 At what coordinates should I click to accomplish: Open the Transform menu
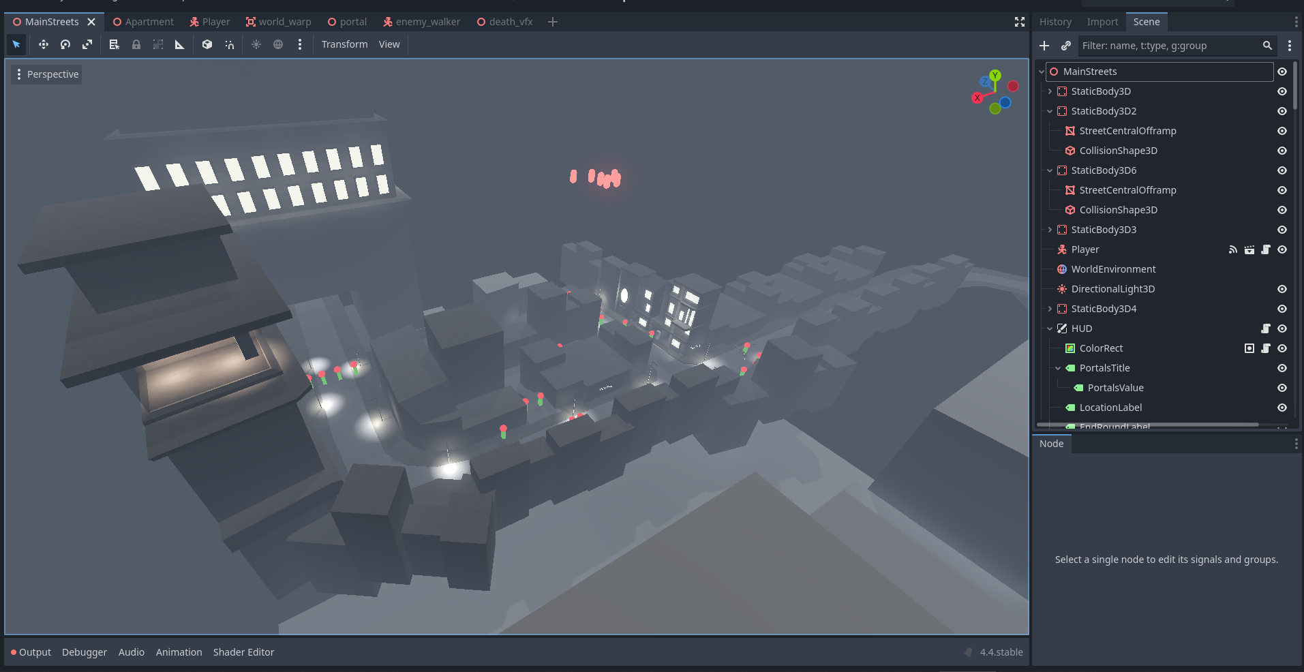[344, 44]
